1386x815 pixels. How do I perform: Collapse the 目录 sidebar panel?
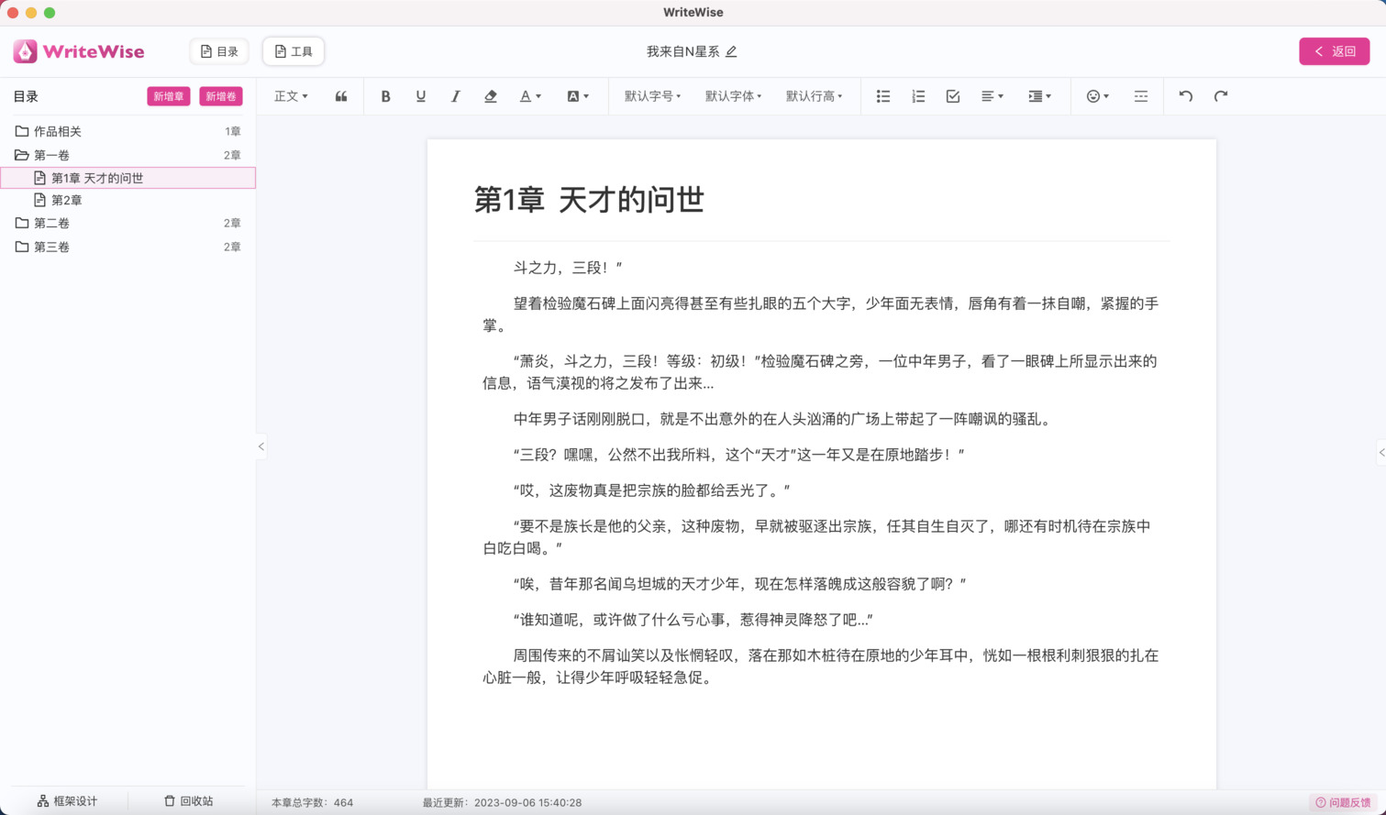point(261,446)
